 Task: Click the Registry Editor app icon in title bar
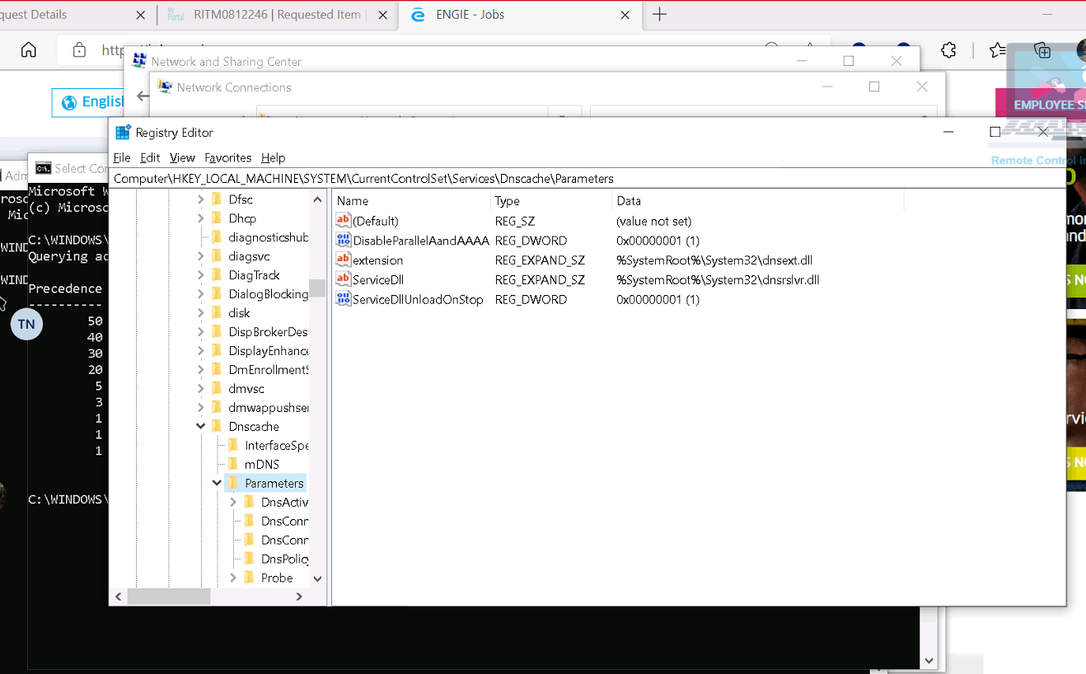pos(123,133)
